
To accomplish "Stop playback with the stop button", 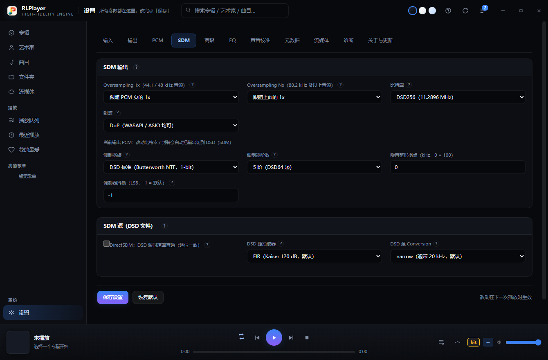I will [x=307, y=337].
